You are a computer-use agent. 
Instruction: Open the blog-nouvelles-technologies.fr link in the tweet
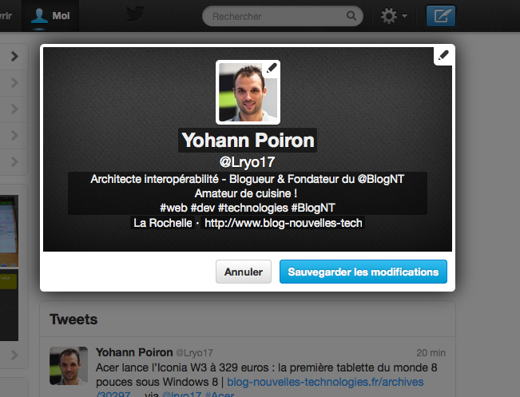[x=325, y=382]
